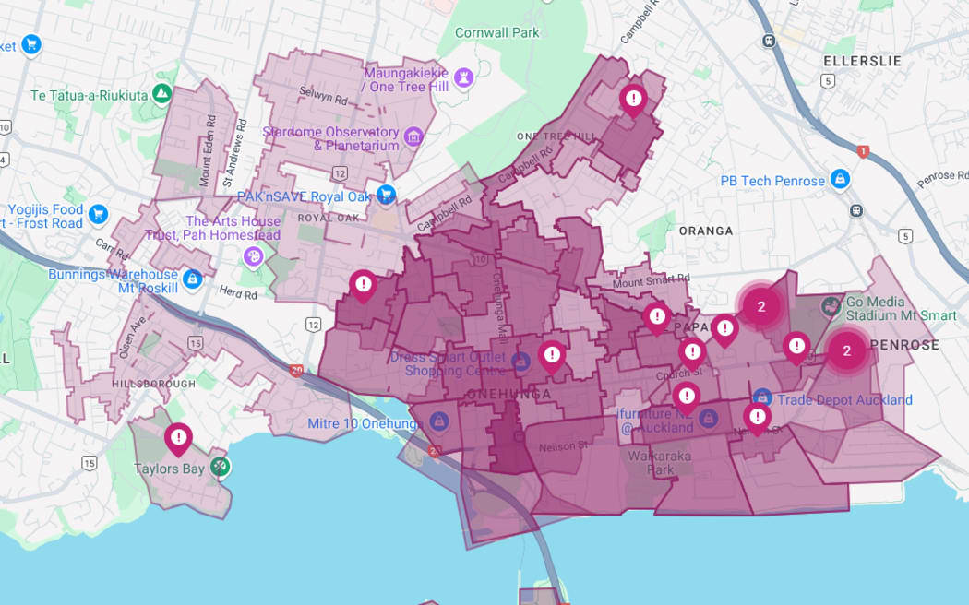Click the HILLSBOROUGH suburb label
The image size is (969, 605).
pos(153,384)
